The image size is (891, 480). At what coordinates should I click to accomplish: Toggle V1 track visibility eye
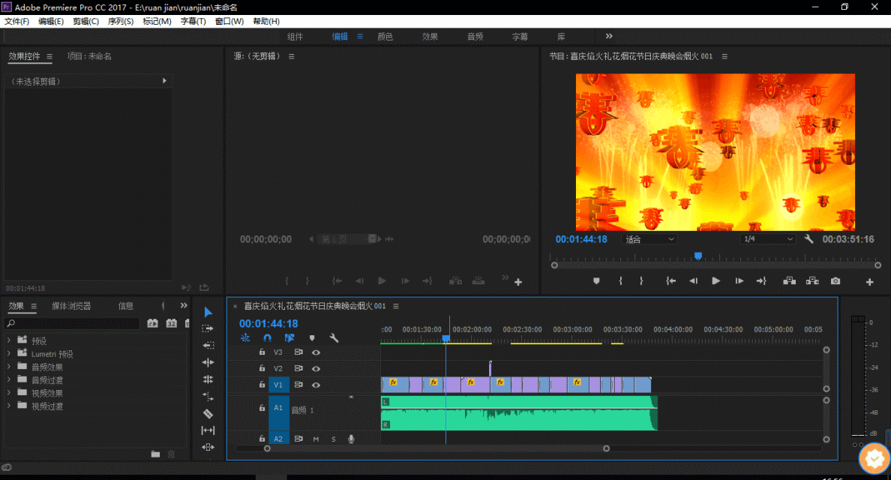pos(316,385)
